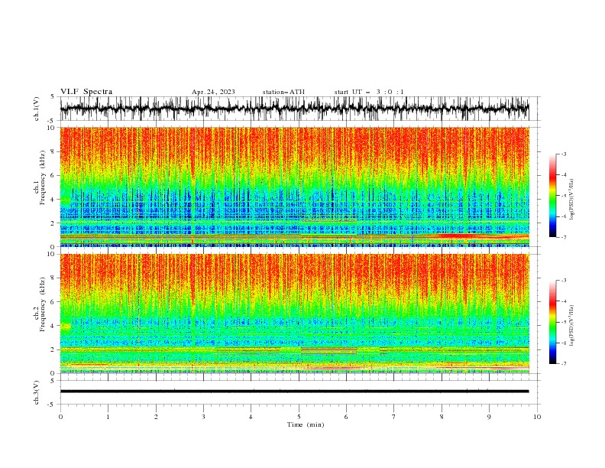Click time axis tick label "1"
The width and height of the screenshot is (605, 468).
pos(108,417)
